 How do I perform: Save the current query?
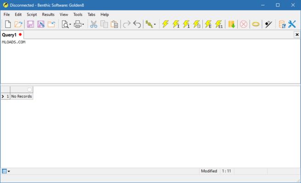[30, 24]
